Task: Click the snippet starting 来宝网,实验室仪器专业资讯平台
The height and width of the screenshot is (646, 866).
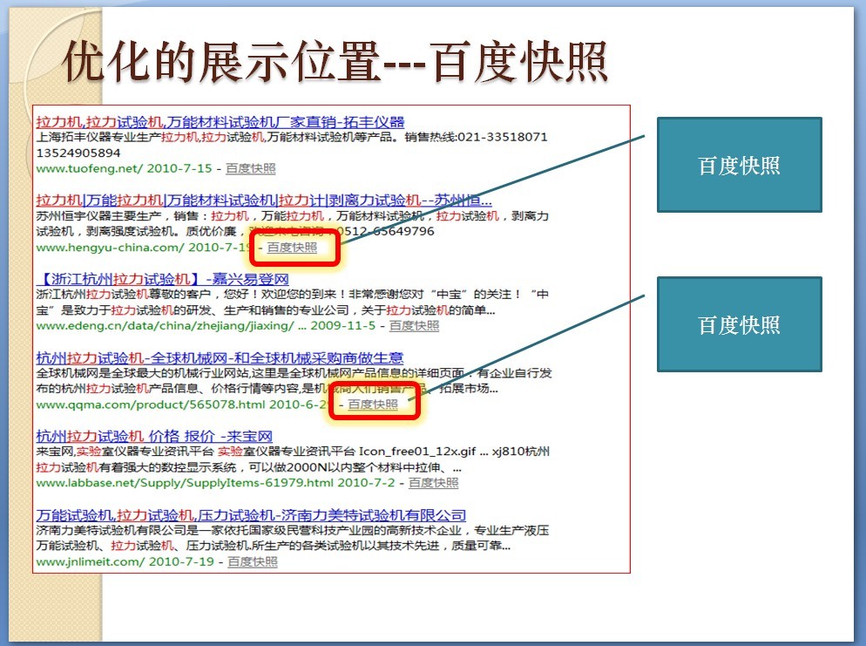Action: (x=294, y=459)
